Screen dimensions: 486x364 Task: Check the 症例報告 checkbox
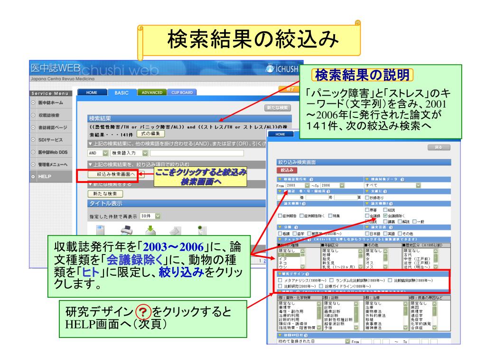pyautogui.click(x=280, y=216)
